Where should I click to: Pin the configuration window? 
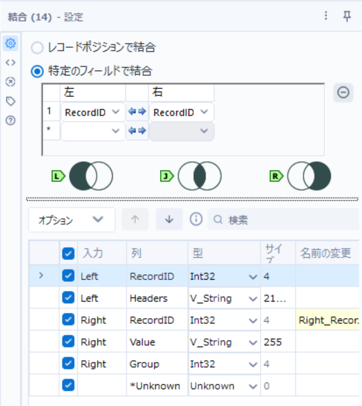347,16
